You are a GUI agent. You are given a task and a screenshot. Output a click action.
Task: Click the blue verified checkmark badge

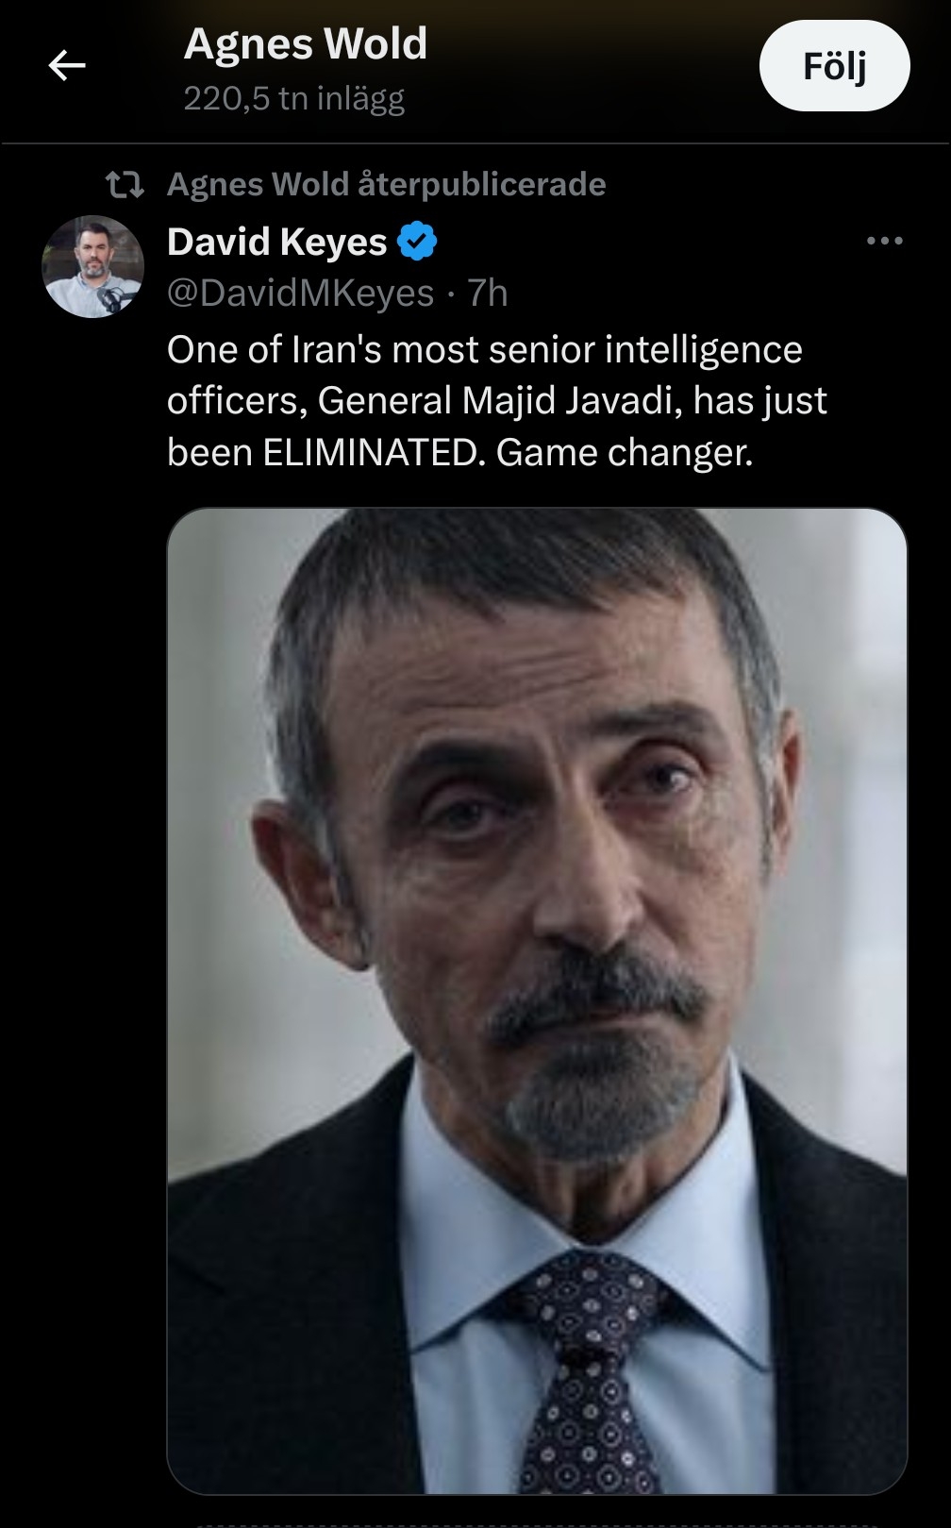click(x=417, y=242)
